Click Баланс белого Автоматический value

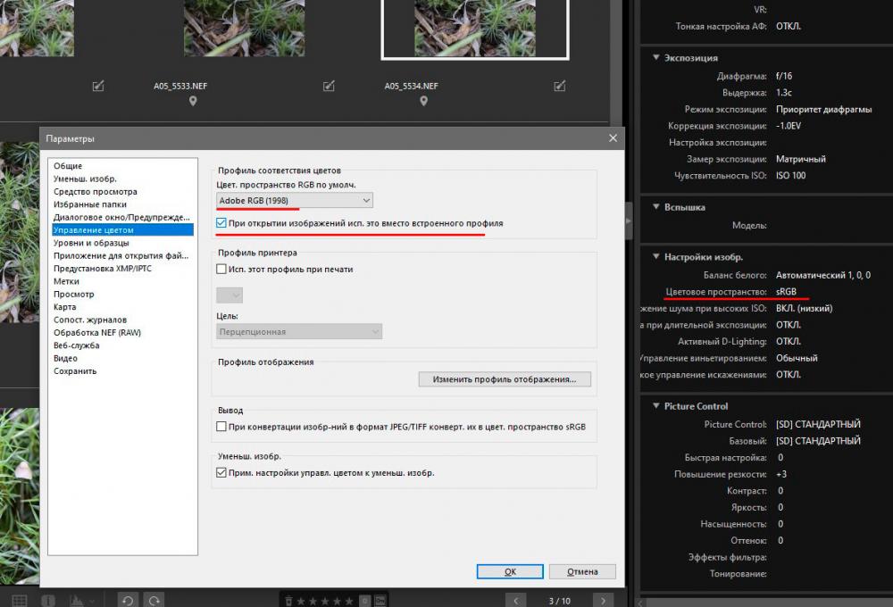(x=823, y=275)
